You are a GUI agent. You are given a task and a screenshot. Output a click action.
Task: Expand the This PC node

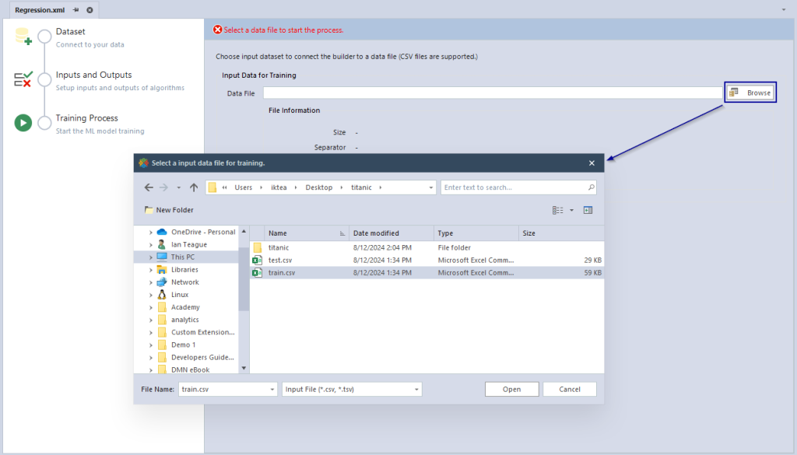click(x=151, y=257)
